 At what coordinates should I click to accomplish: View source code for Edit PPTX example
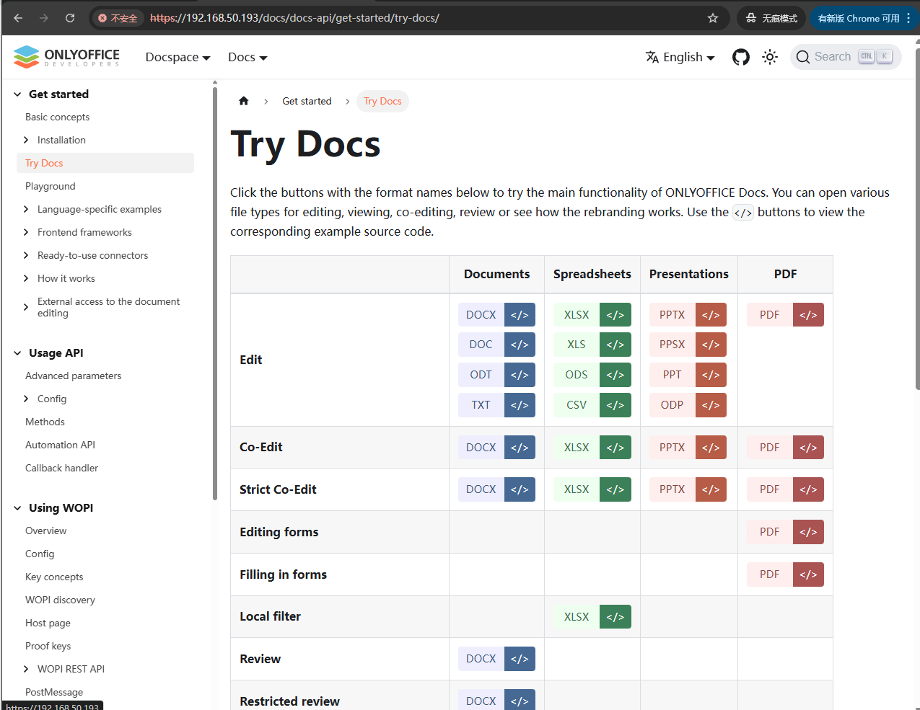[x=711, y=315]
